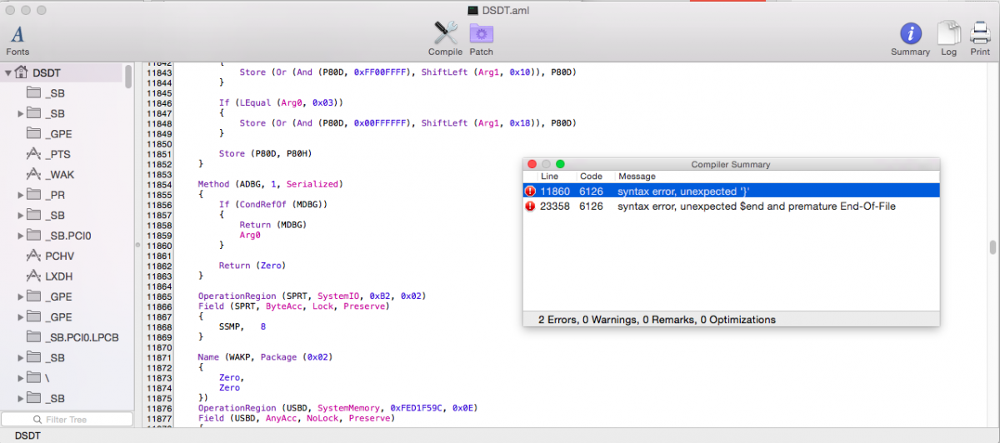The image size is (1000, 443).
Task: Select the _SB.PCI0.LPCB tree item
Action: (83, 337)
